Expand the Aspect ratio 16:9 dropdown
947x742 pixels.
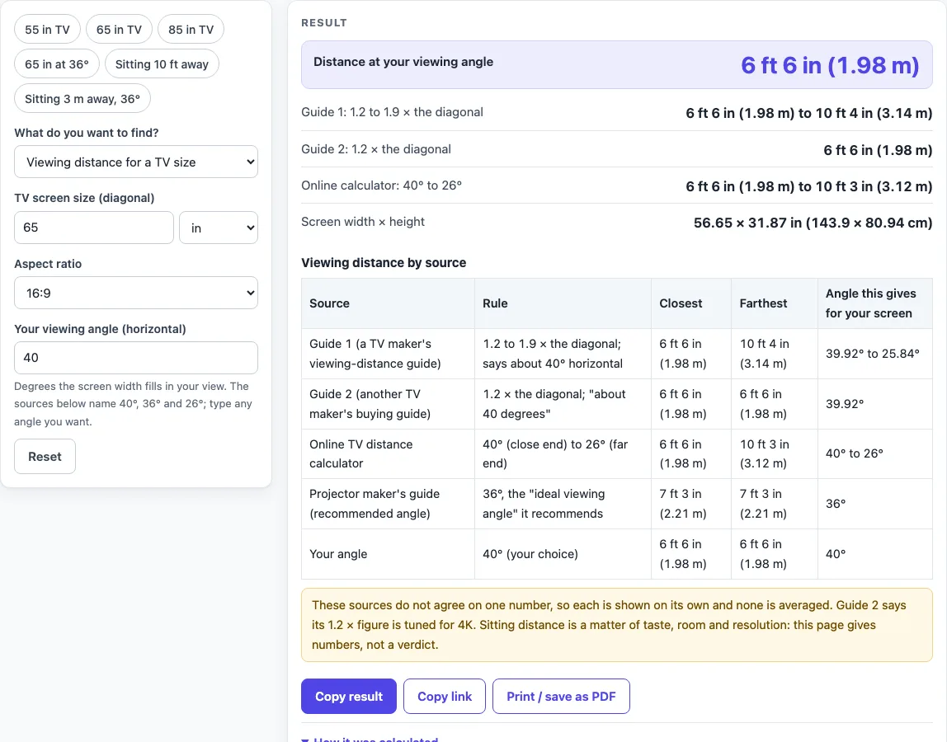point(136,293)
